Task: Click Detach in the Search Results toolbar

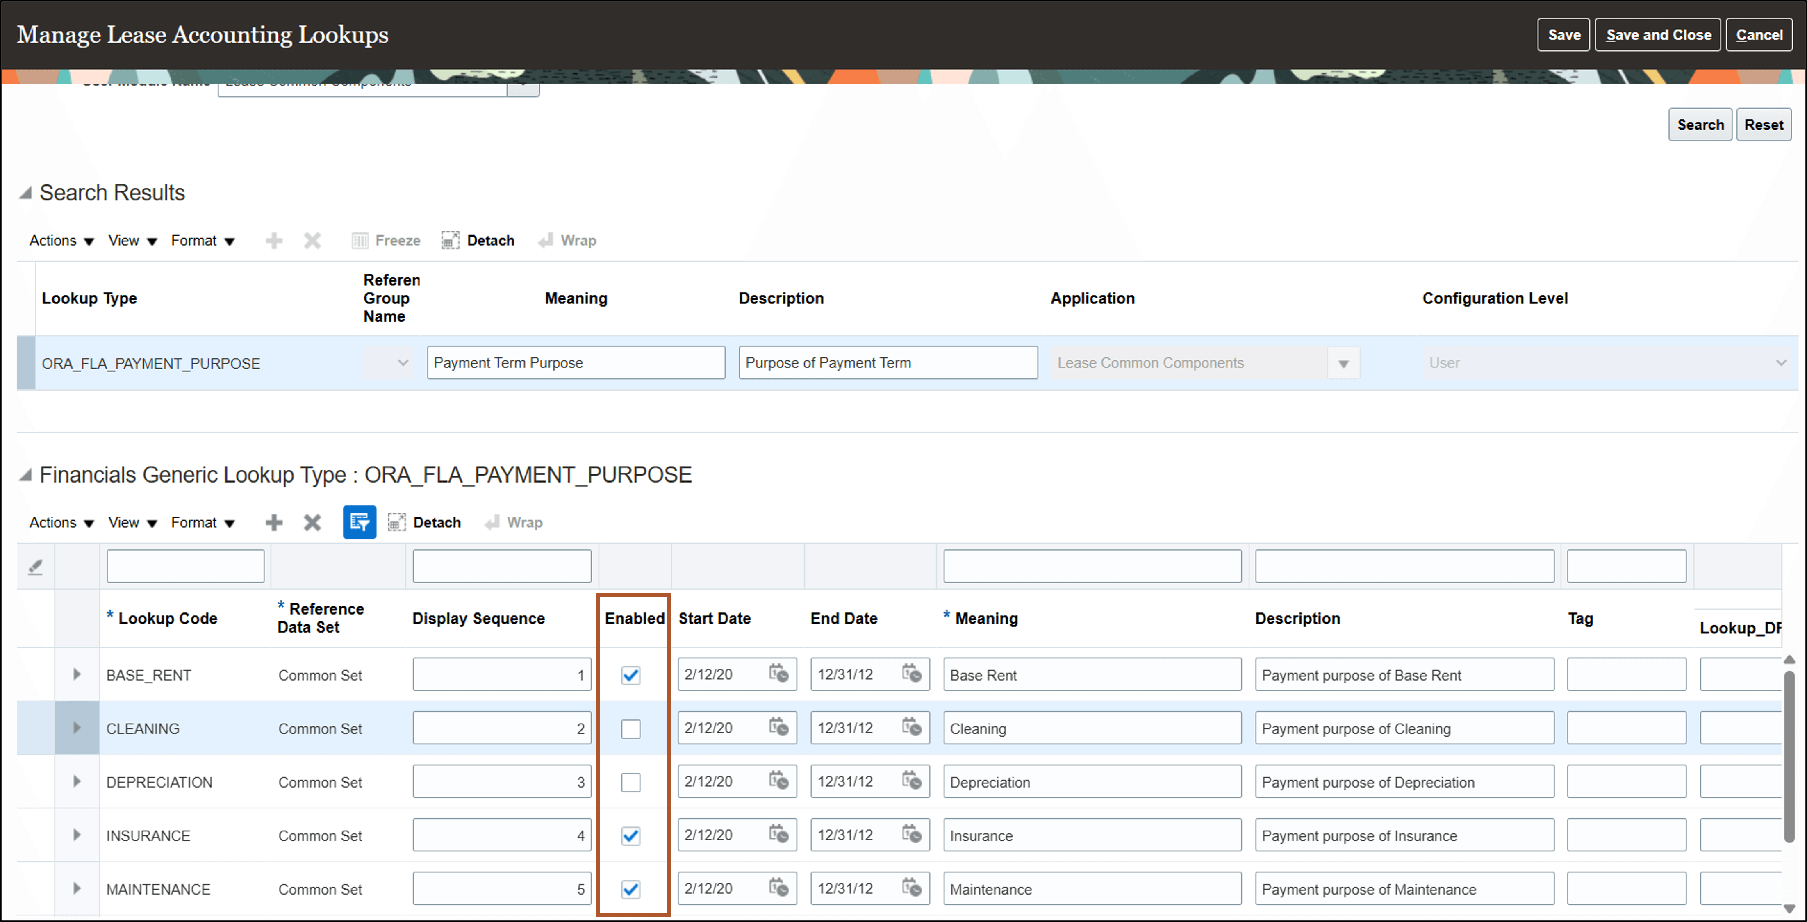Action: point(478,241)
